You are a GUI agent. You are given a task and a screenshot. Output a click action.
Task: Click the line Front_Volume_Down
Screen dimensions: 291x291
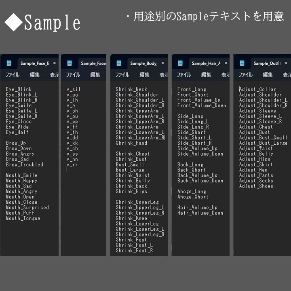202,105
